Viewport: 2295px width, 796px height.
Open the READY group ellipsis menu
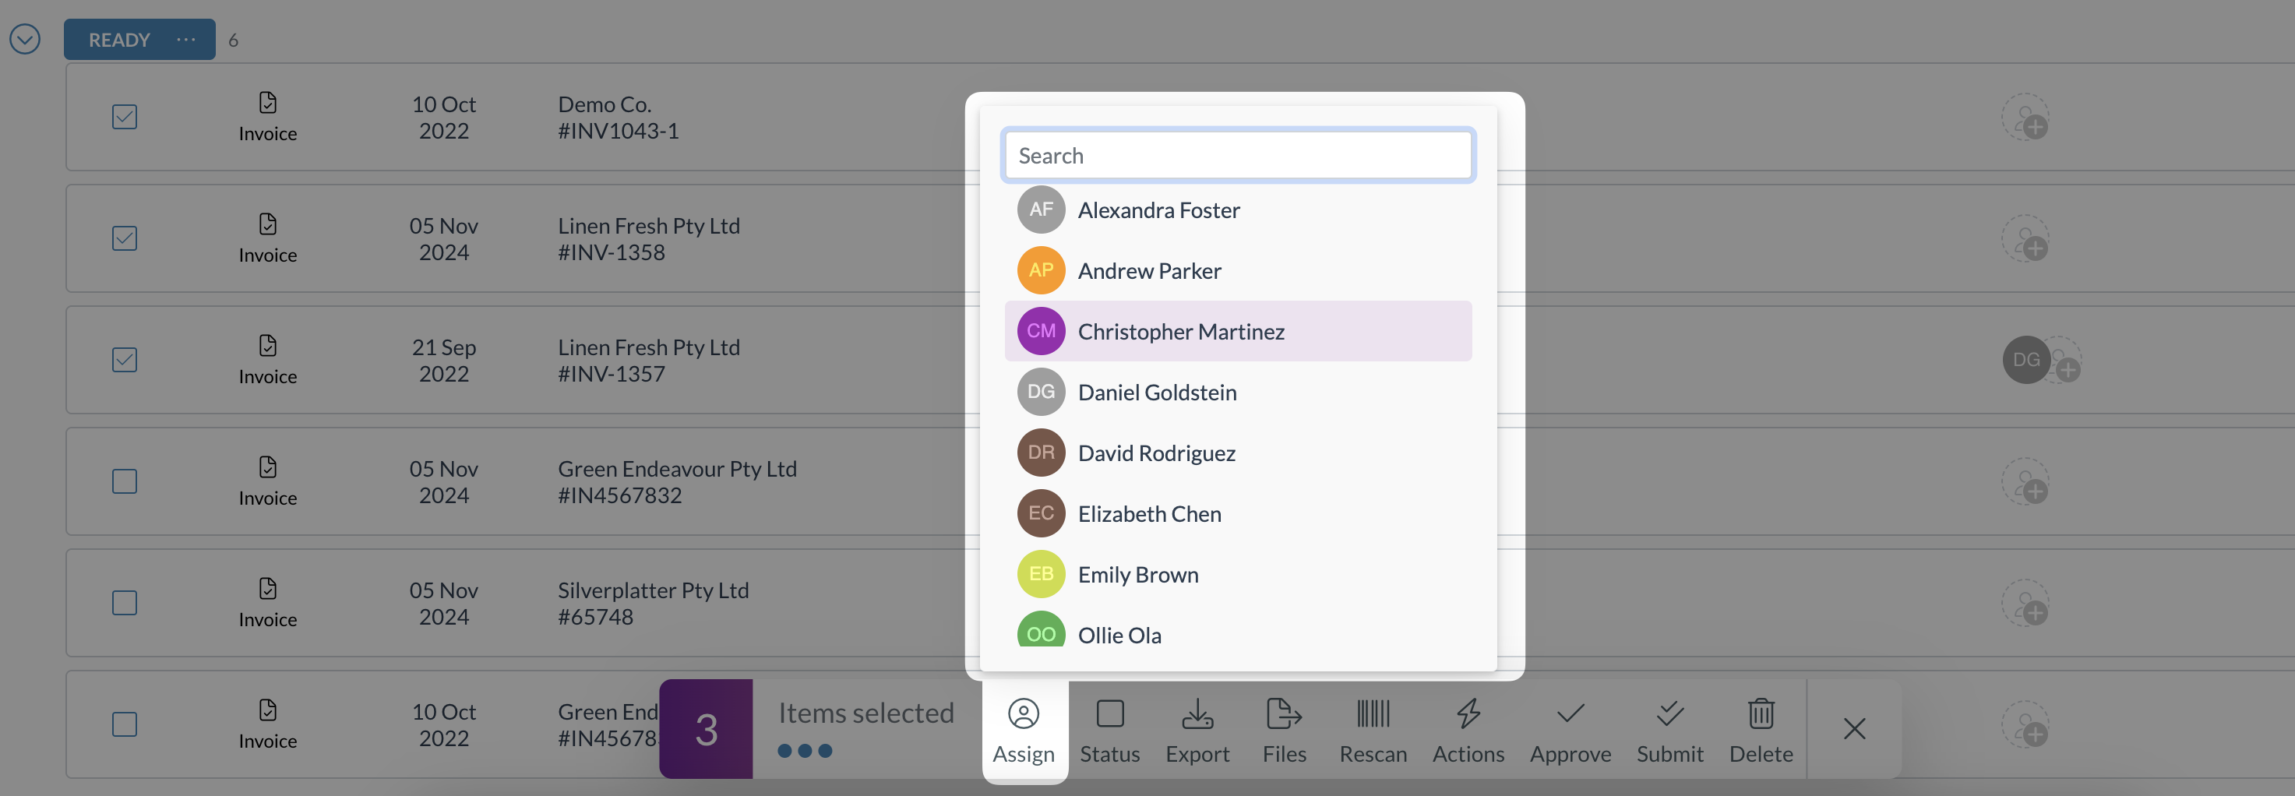tap(185, 39)
